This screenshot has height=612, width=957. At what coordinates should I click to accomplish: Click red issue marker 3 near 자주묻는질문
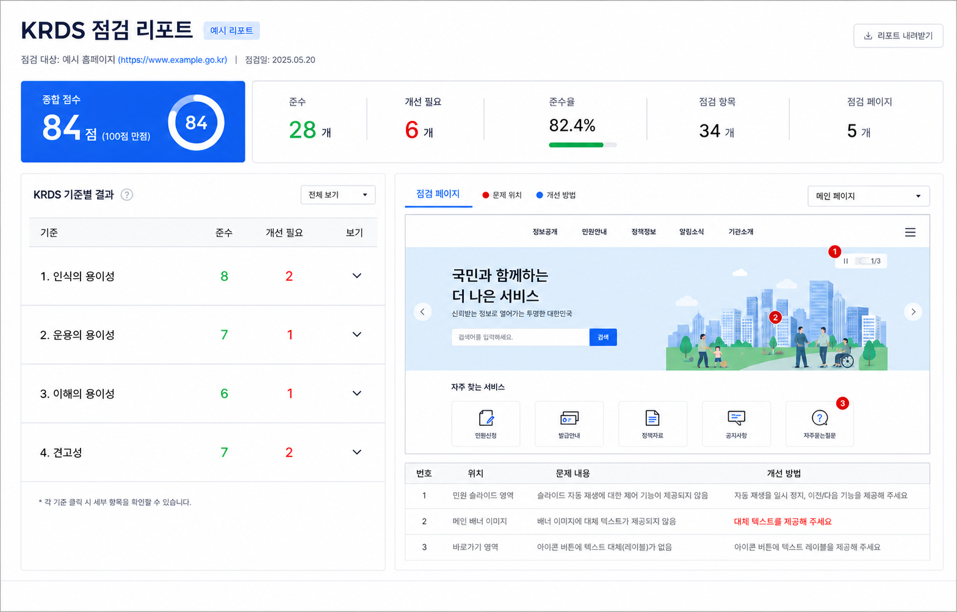click(843, 403)
